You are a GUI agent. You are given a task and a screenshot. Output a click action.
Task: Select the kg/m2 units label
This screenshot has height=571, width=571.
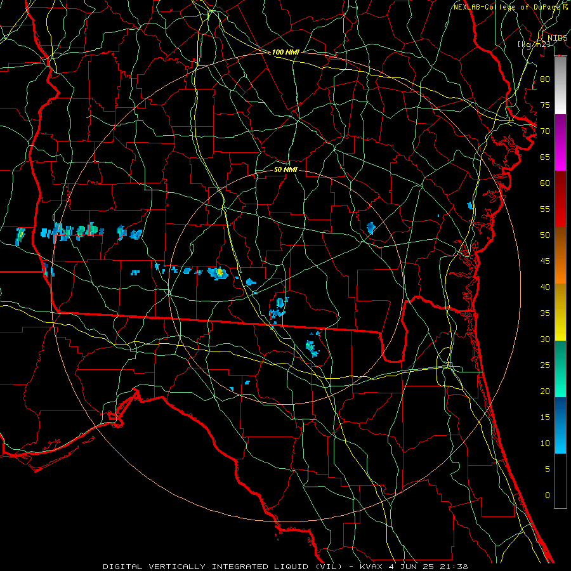click(534, 44)
